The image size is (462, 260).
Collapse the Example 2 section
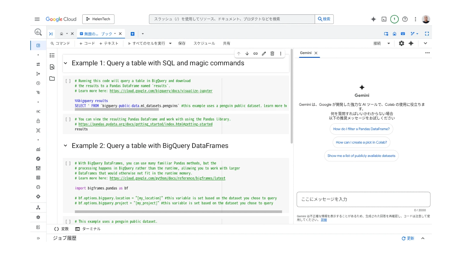pyautogui.click(x=66, y=146)
